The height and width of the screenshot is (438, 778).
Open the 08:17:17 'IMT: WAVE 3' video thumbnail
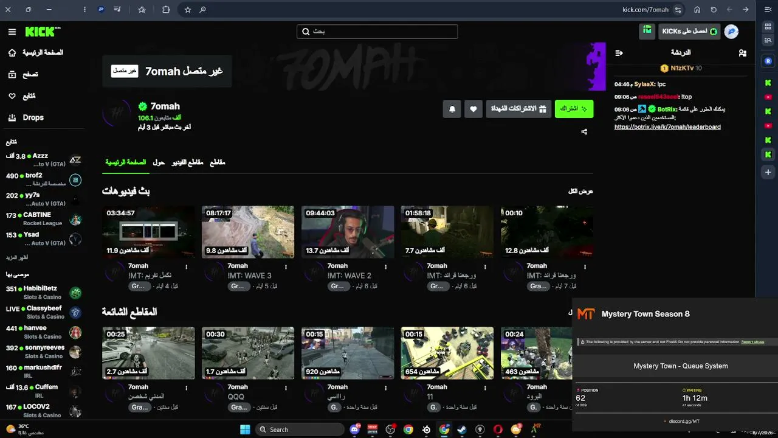[x=248, y=232]
